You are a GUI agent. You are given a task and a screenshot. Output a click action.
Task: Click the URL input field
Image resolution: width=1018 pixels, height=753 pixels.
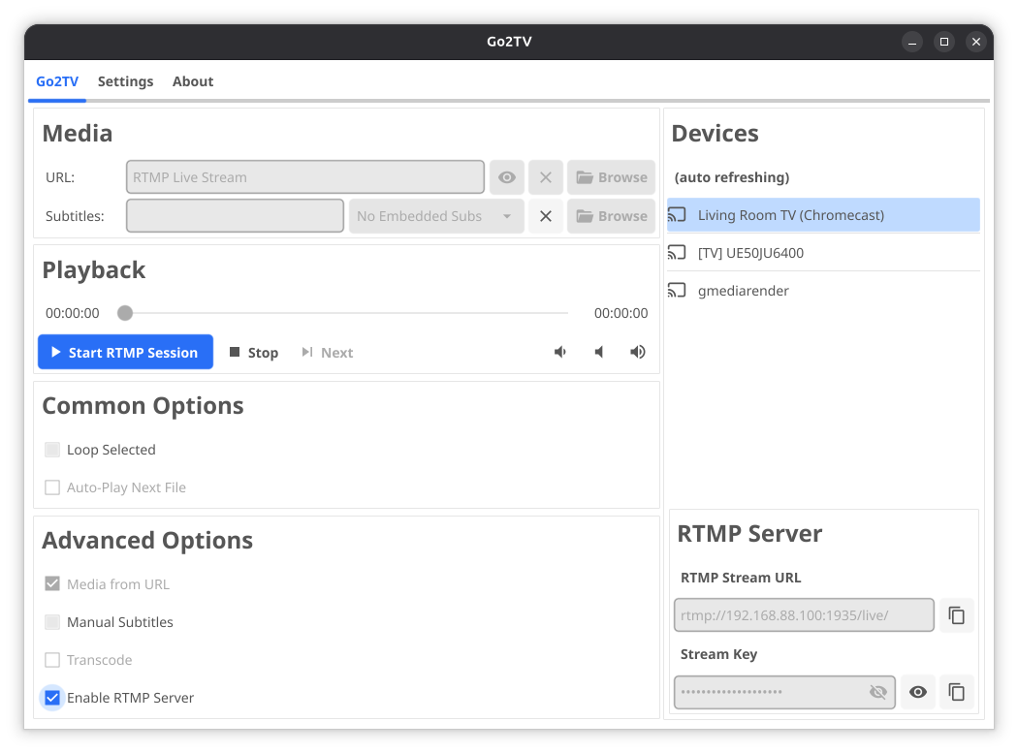(x=305, y=177)
